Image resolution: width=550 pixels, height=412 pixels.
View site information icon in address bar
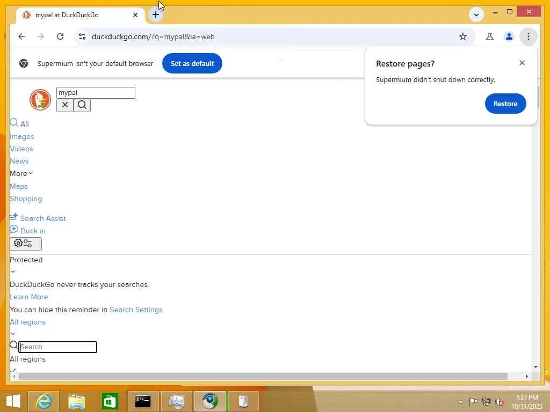coord(82,36)
